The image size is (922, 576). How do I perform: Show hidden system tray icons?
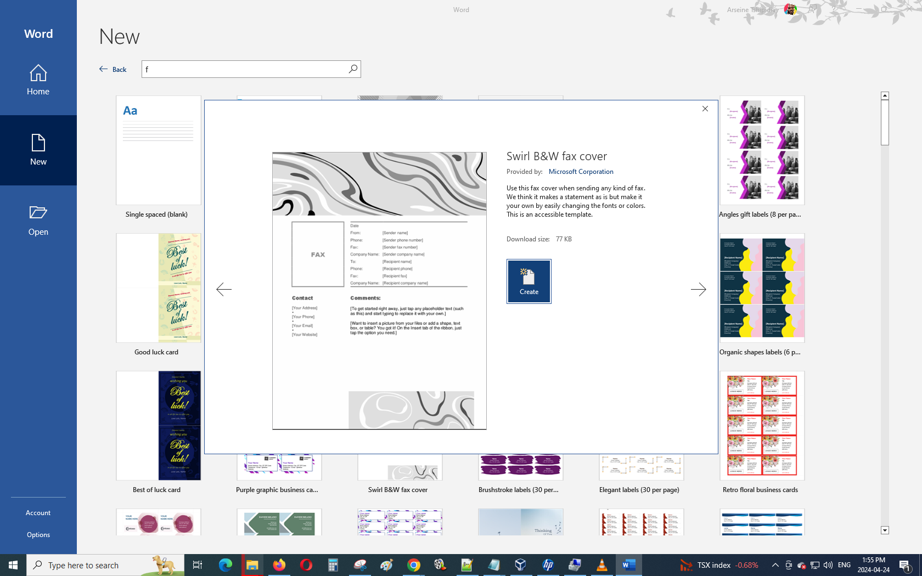775,565
